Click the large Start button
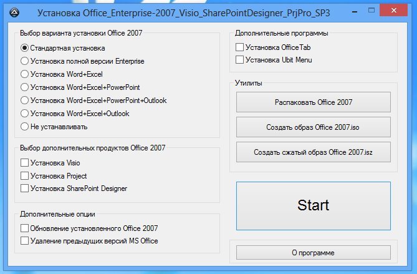Viewport: 417px width, 274px height. (314, 206)
